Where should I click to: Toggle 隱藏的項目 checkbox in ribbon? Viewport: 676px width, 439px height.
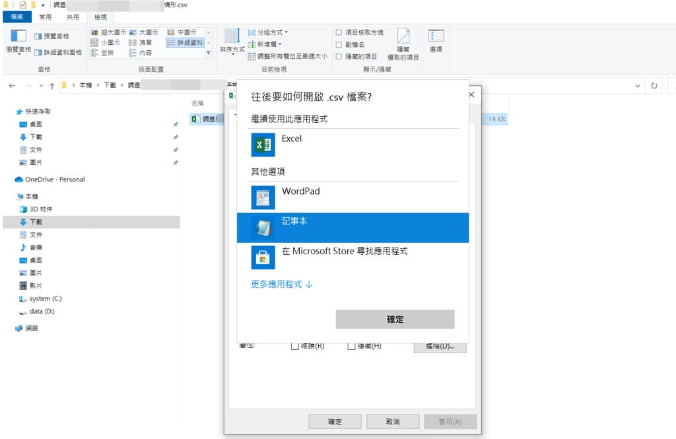tap(339, 57)
